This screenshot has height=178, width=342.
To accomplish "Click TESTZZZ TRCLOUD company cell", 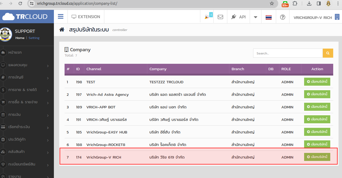I will (166, 82).
